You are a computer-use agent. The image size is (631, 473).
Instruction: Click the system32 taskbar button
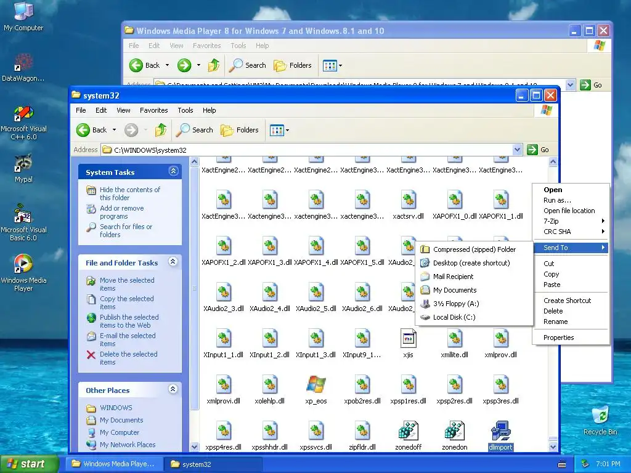coord(213,464)
